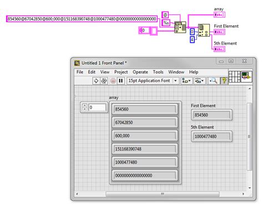The height and width of the screenshot is (205, 263).
Task: Open the Window menu
Action: tap(176, 72)
